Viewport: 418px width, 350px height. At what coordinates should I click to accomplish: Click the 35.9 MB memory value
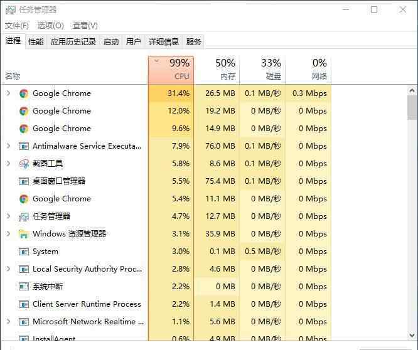pyautogui.click(x=220, y=234)
